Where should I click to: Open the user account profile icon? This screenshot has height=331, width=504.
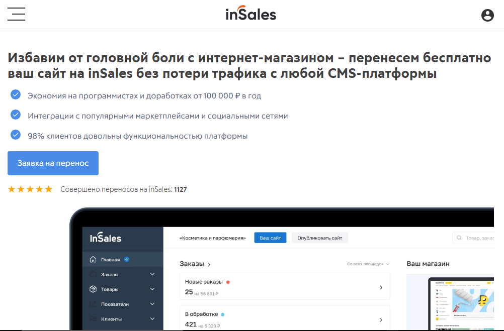point(487,15)
